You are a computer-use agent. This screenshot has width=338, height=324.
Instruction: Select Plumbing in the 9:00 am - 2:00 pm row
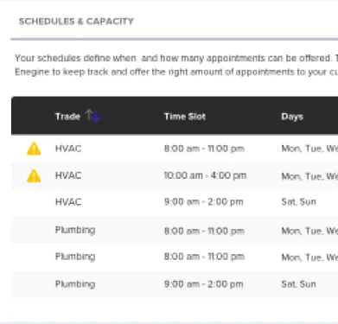click(75, 284)
